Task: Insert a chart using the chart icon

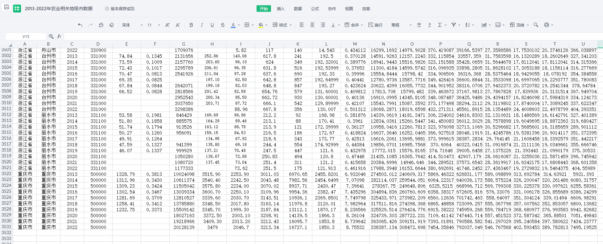Action: point(484,25)
